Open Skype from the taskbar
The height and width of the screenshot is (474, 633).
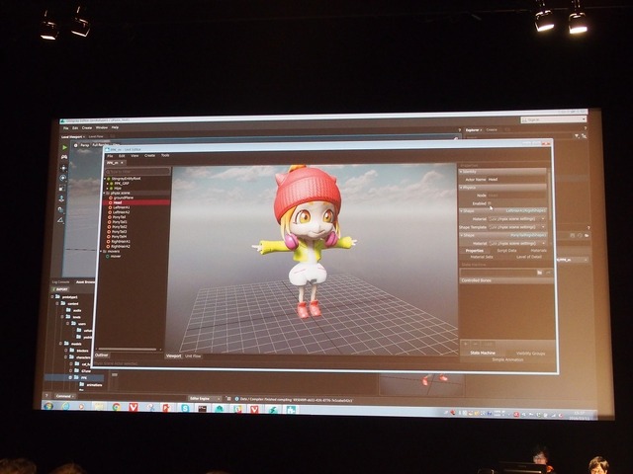[x=185, y=408]
